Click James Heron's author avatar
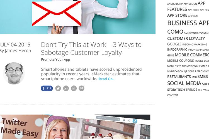 click(x=14, y=73)
